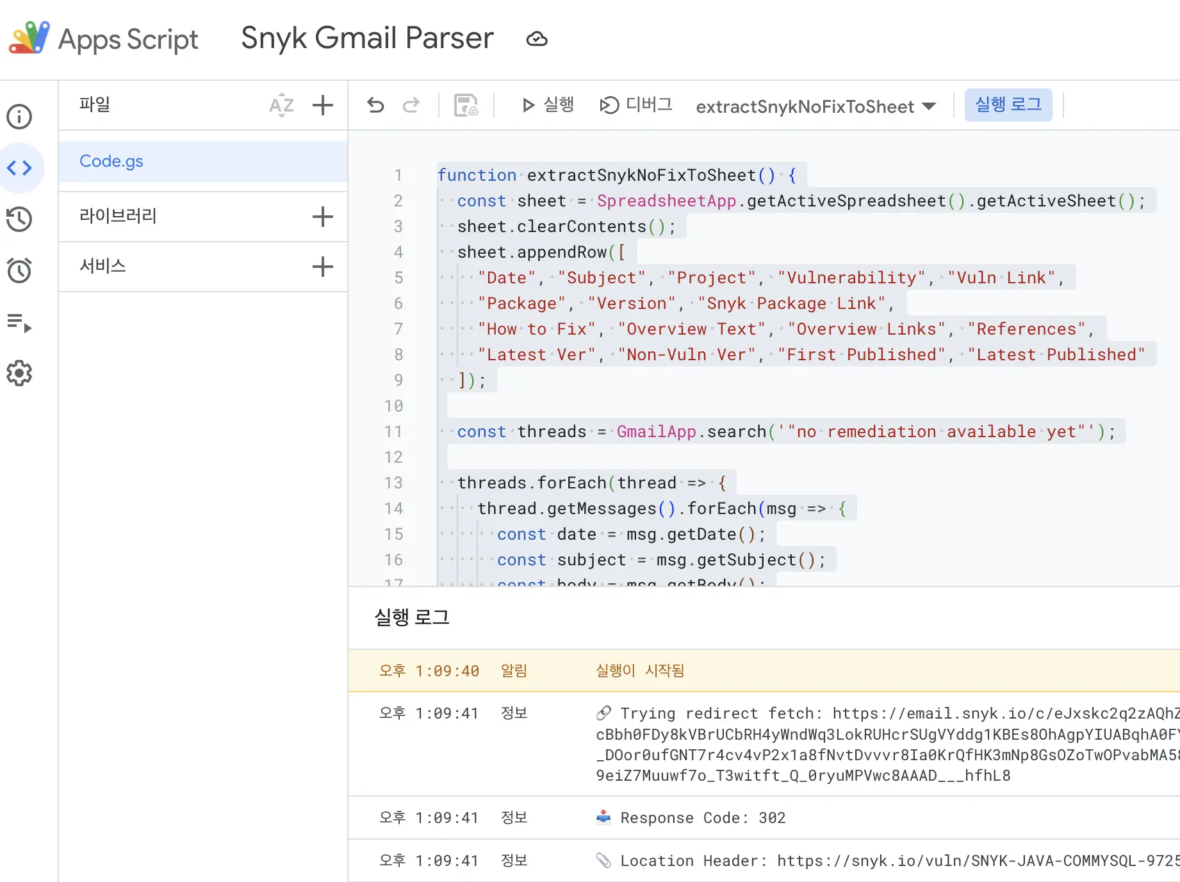Click the function extractSnykNoFixToSheet declaration line

pyautogui.click(x=616, y=175)
